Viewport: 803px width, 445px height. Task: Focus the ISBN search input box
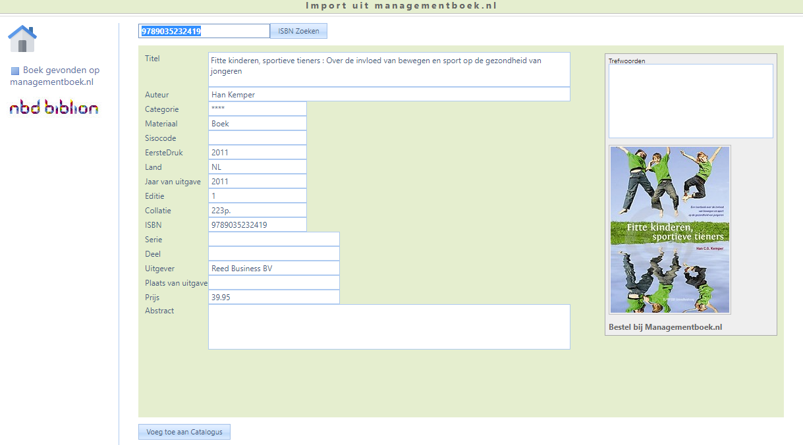(x=204, y=31)
